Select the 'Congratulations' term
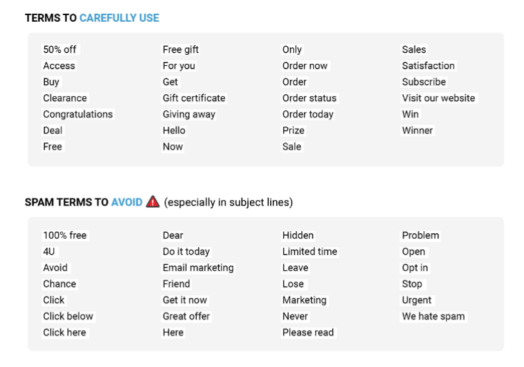 tap(78, 114)
